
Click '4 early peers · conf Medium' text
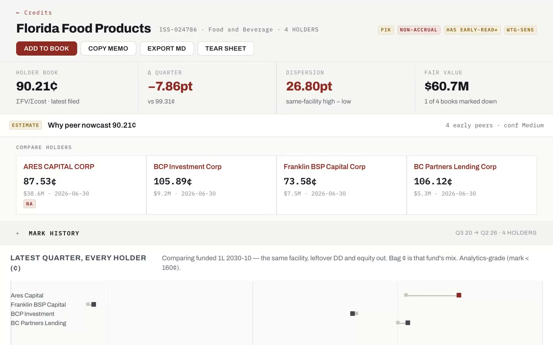pyautogui.click(x=495, y=125)
